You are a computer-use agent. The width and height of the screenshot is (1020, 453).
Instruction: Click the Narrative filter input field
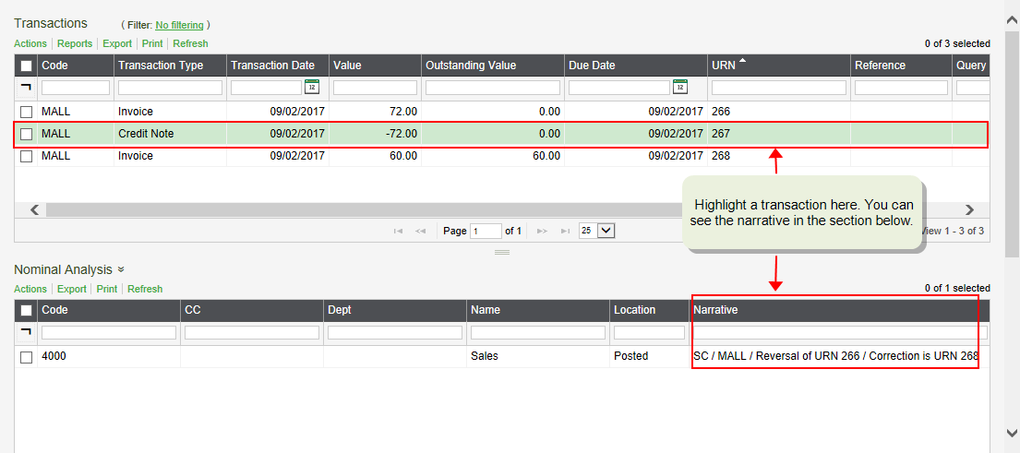pyautogui.click(x=840, y=332)
